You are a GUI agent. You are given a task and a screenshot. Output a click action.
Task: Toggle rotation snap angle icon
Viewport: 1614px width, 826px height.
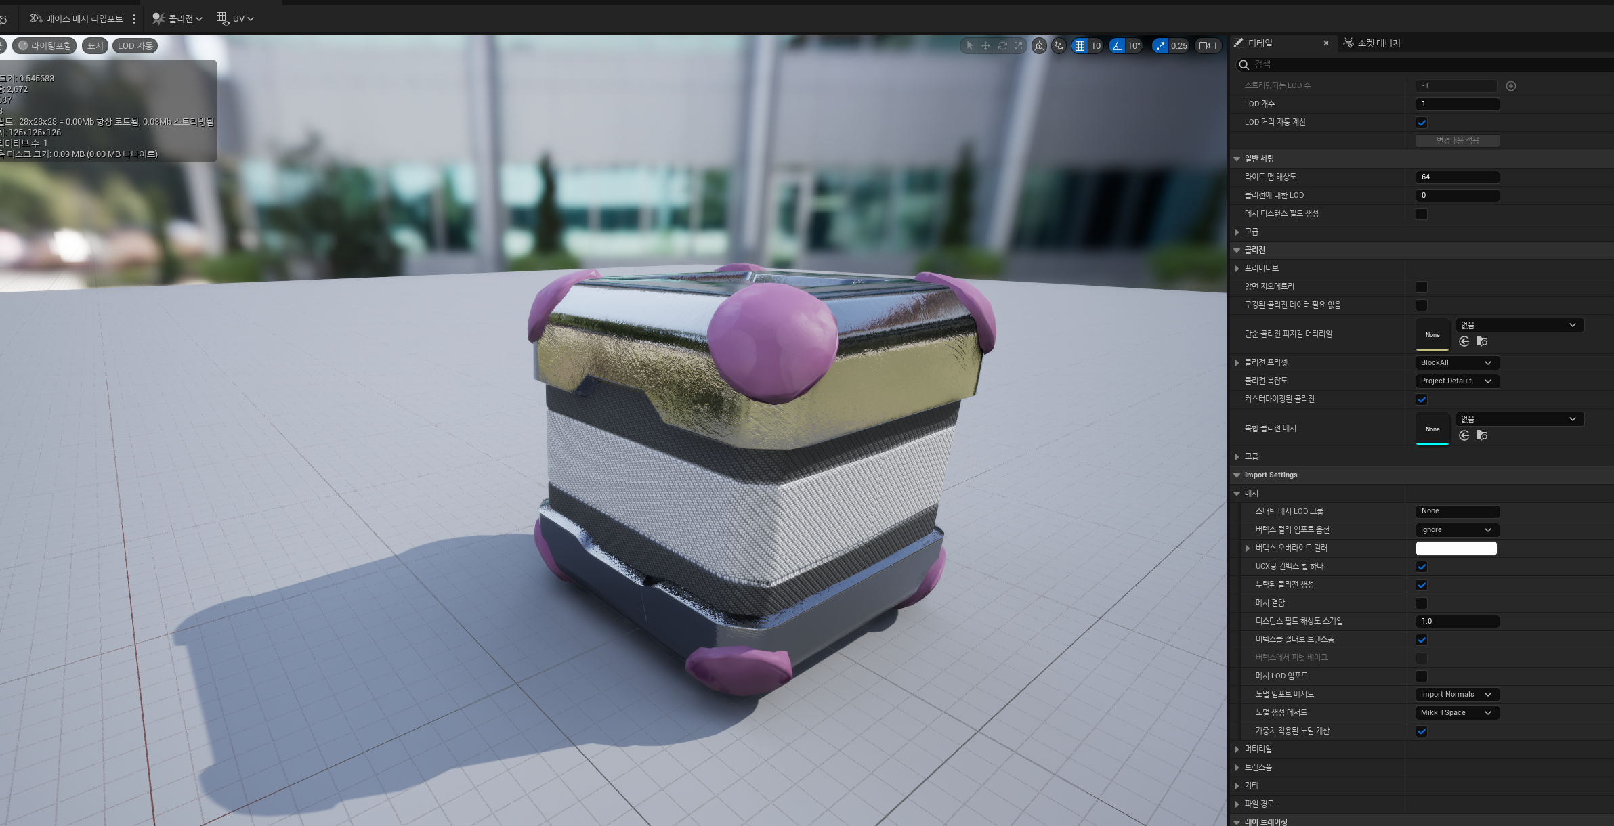pyautogui.click(x=1117, y=46)
